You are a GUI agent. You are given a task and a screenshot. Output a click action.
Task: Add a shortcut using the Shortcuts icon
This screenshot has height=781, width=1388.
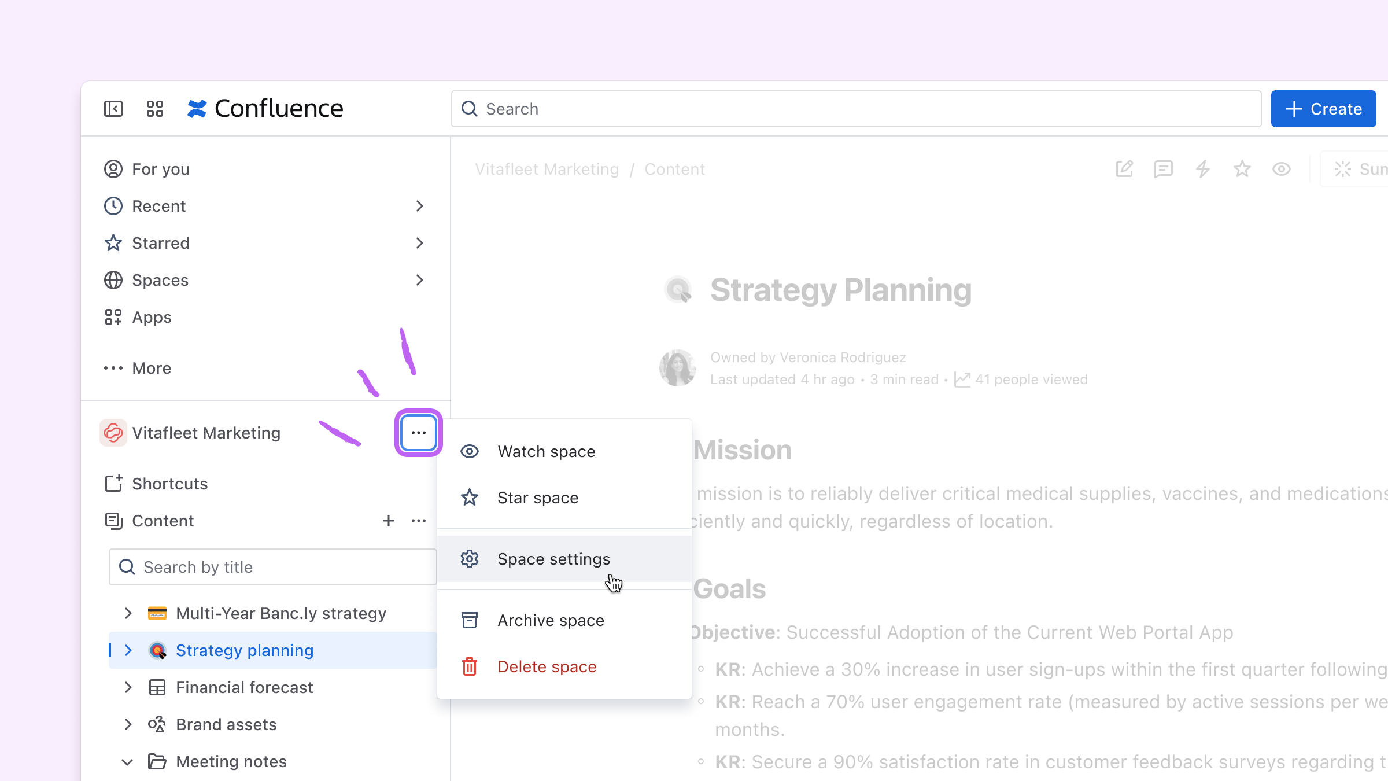pos(113,484)
